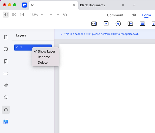Select the text field form tool
This screenshot has width=155, height=133.
tap(94, 24)
